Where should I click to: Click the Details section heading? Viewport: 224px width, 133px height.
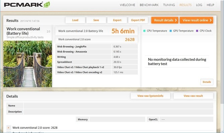12,96
